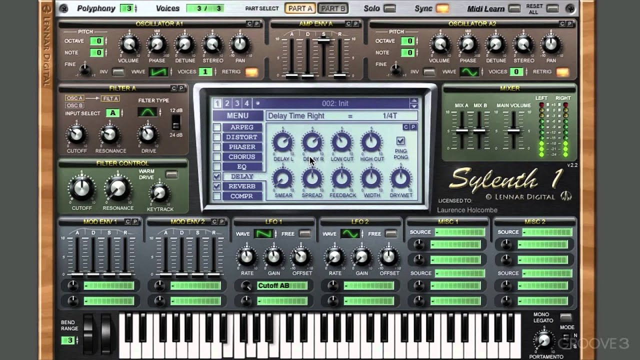Open Oscillator A1 Wave selector

[158, 72]
